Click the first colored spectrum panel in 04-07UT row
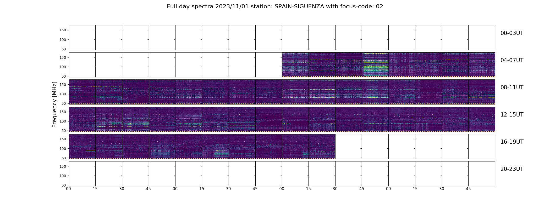This screenshot has width=550, height=209. pos(295,65)
